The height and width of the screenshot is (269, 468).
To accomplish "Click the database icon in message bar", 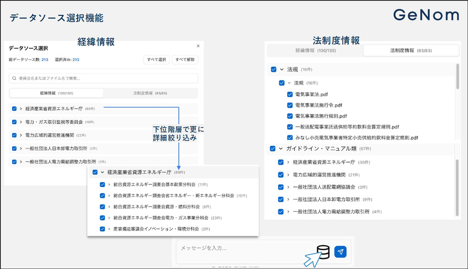I will 323,252.
